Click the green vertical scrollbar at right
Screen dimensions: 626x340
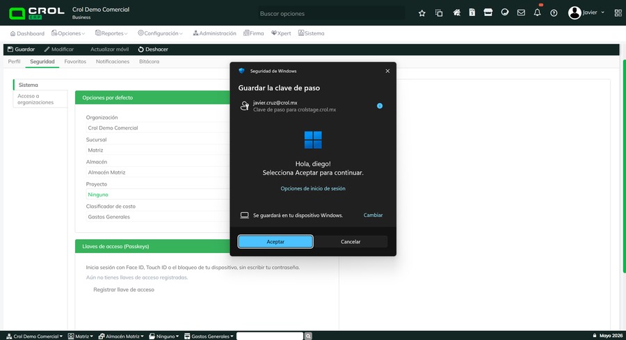pos(624,166)
